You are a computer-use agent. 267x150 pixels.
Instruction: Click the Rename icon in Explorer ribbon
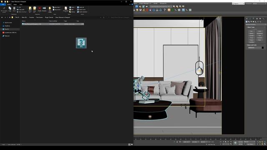[44, 8]
